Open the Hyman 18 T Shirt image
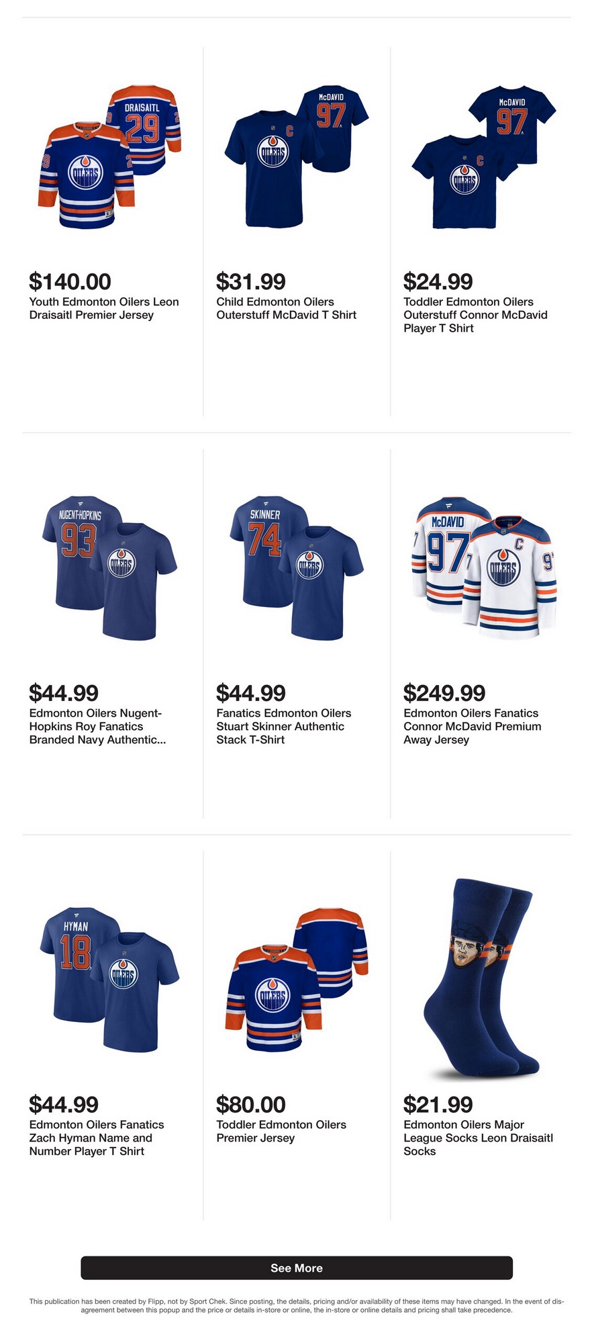 [109, 979]
